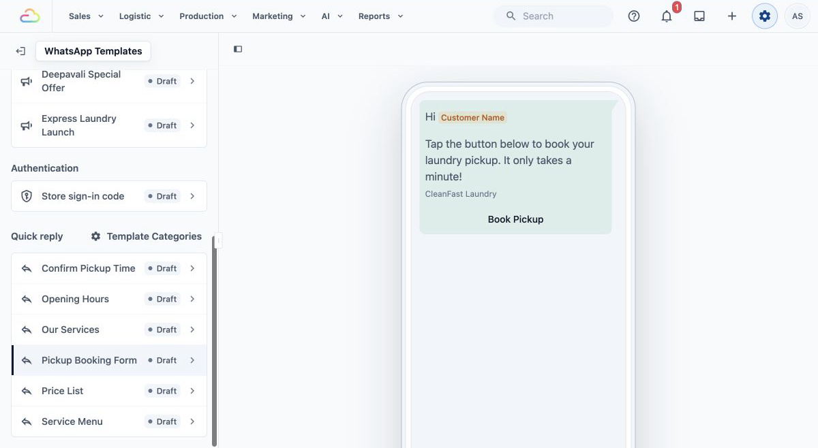Open the help question mark icon

[634, 16]
